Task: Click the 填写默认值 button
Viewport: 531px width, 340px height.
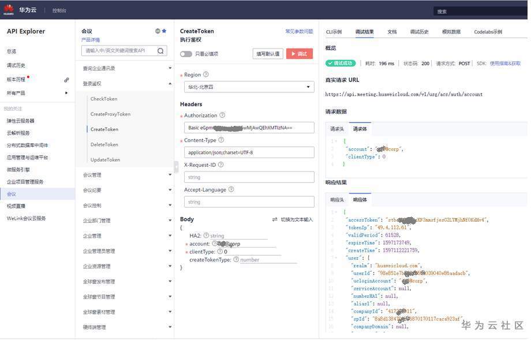Action: pos(268,54)
